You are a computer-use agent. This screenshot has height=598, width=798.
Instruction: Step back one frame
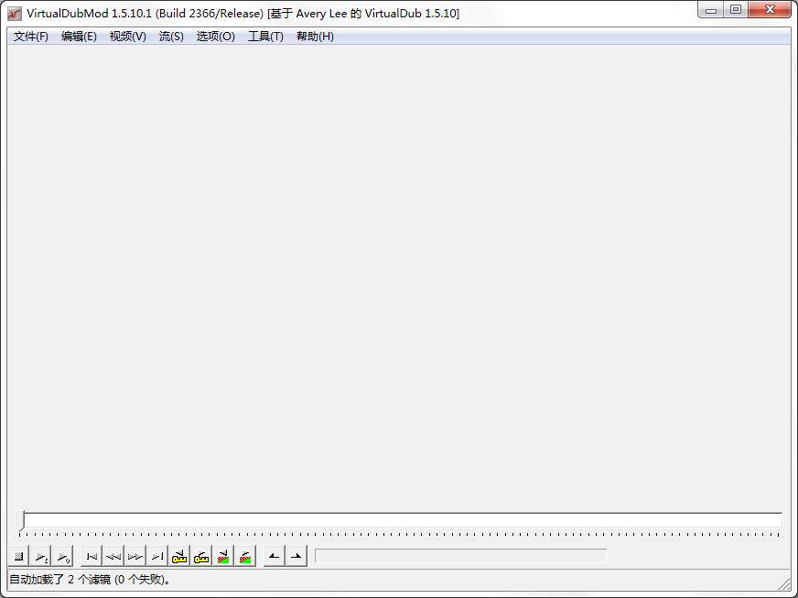(x=113, y=555)
